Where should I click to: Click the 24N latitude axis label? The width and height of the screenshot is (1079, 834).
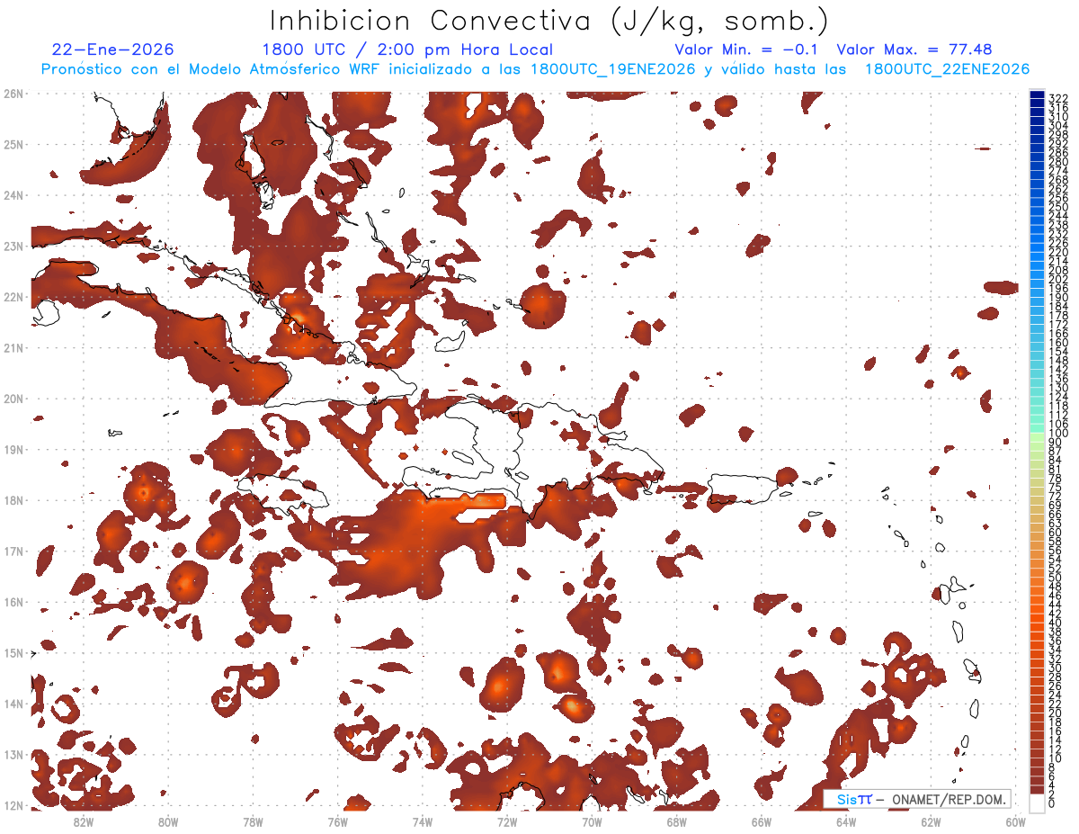(13, 195)
